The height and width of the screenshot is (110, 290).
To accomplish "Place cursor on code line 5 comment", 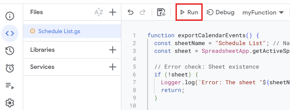I will 206,67.
